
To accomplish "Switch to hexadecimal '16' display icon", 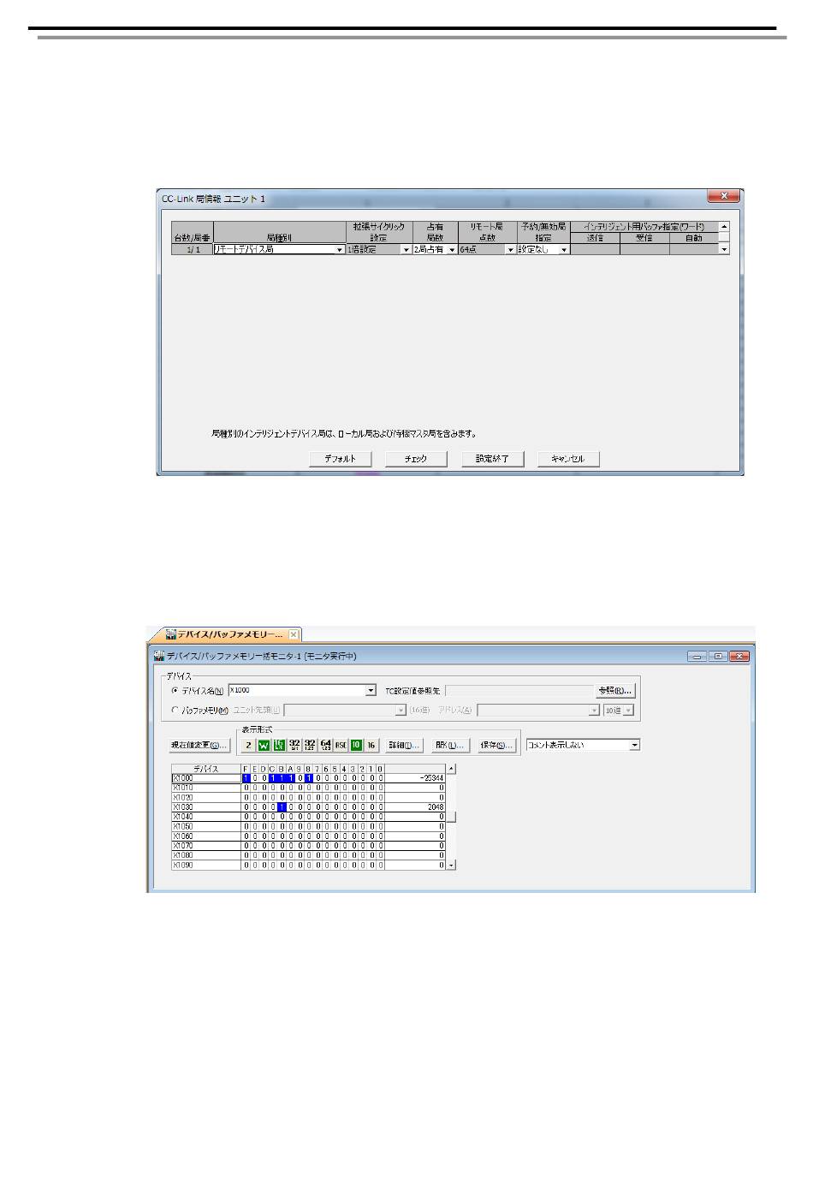I will [x=371, y=745].
